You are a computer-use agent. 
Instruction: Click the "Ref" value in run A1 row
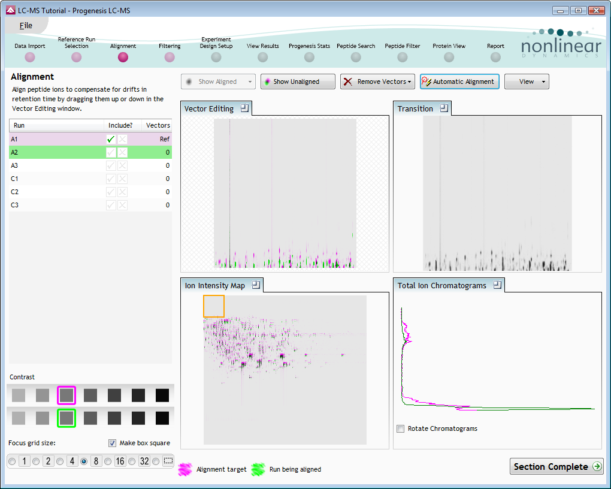pyautogui.click(x=165, y=139)
